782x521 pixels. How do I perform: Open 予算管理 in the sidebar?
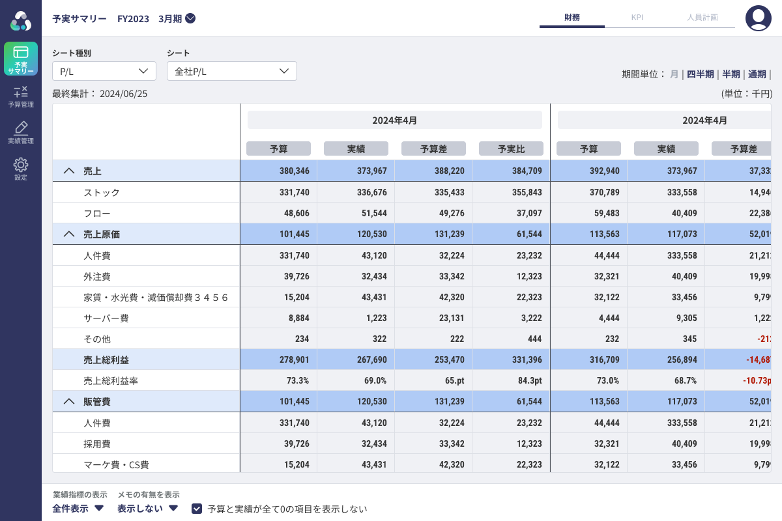21,96
